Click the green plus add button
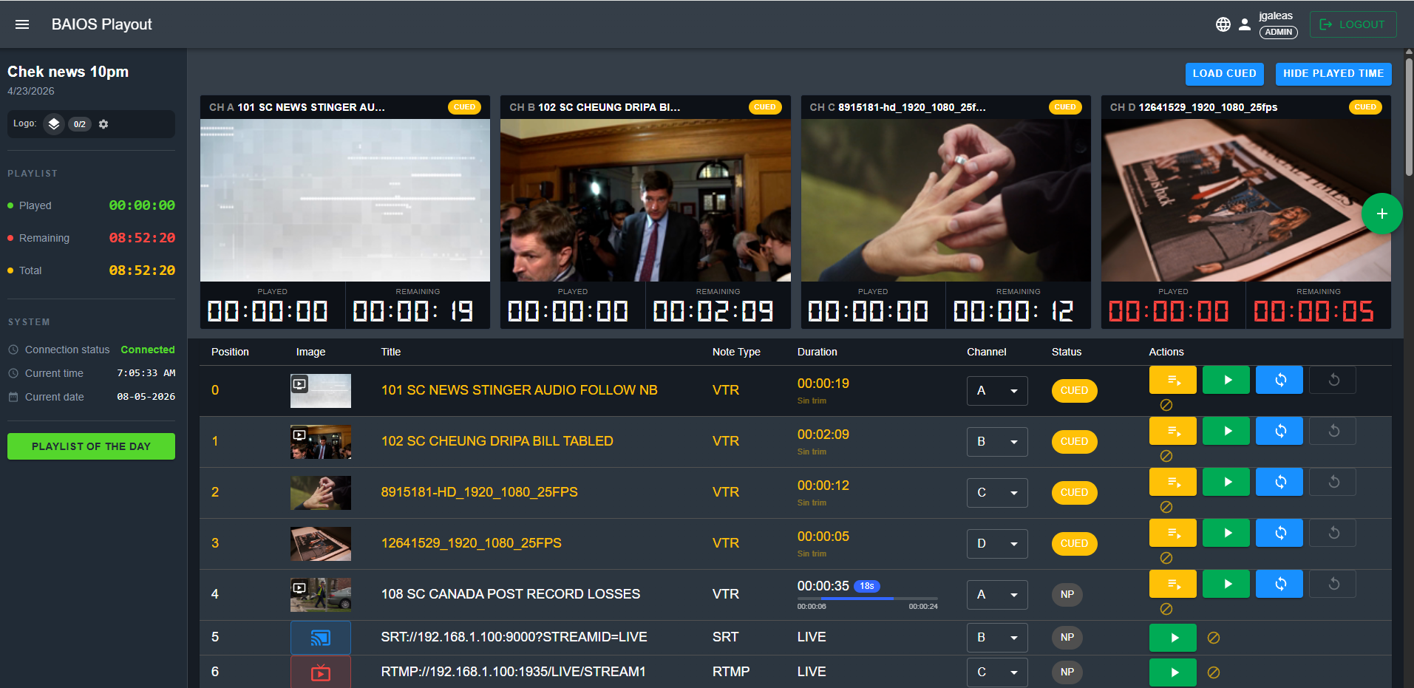Screen dimensions: 1414x688 pos(1381,214)
